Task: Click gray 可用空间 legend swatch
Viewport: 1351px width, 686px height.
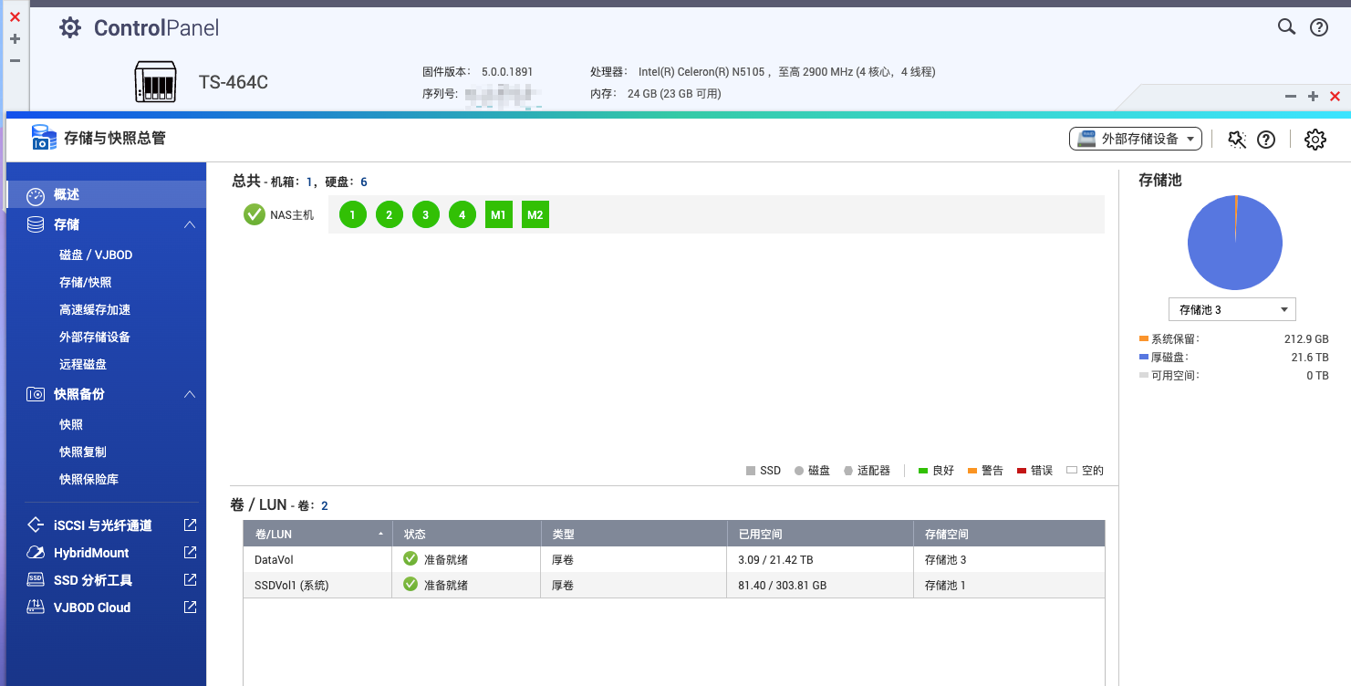Action: [1144, 375]
